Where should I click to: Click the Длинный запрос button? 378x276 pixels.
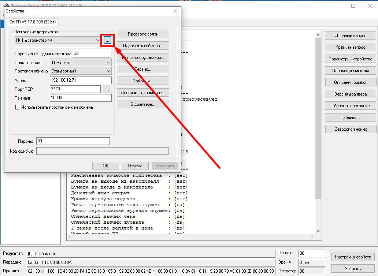click(x=351, y=36)
